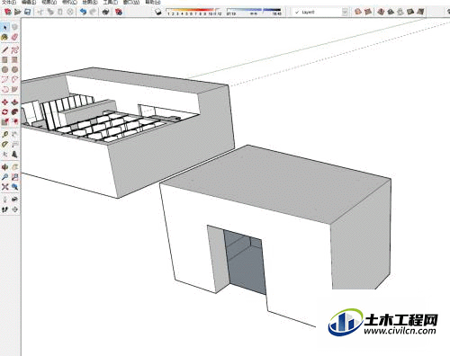Click the month shadow date slider
The height and width of the screenshot is (356, 450).
pyautogui.click(x=193, y=12)
